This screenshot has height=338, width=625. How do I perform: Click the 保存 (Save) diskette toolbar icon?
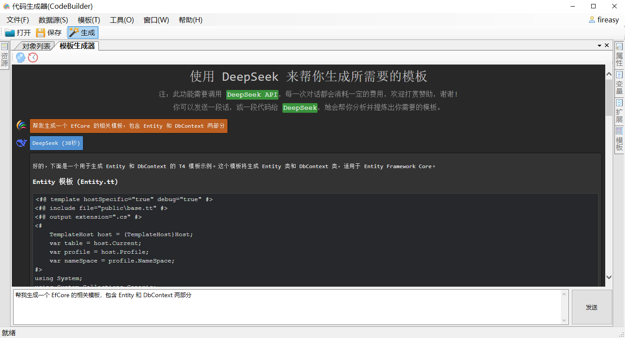pyautogui.click(x=48, y=32)
